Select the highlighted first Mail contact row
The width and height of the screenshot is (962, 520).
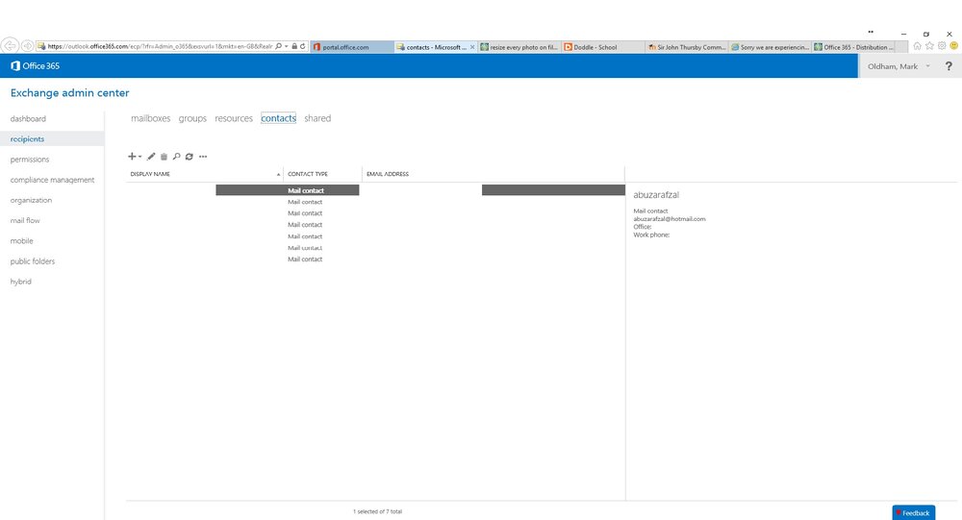tap(375, 190)
